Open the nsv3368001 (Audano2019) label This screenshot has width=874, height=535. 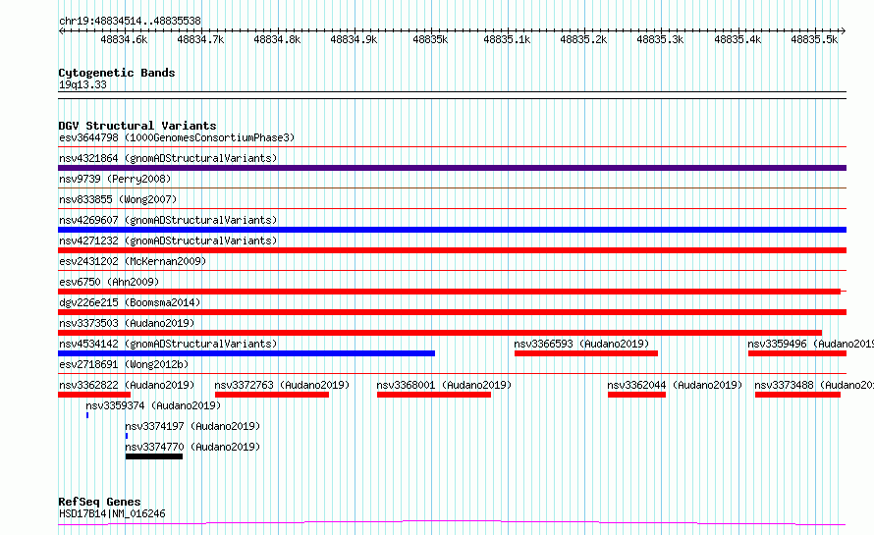tap(444, 385)
